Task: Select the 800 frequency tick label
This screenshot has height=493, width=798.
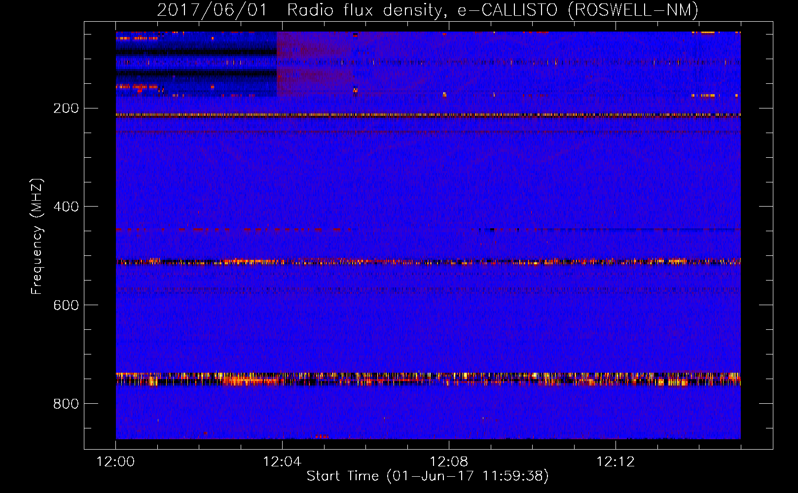Action: click(66, 404)
